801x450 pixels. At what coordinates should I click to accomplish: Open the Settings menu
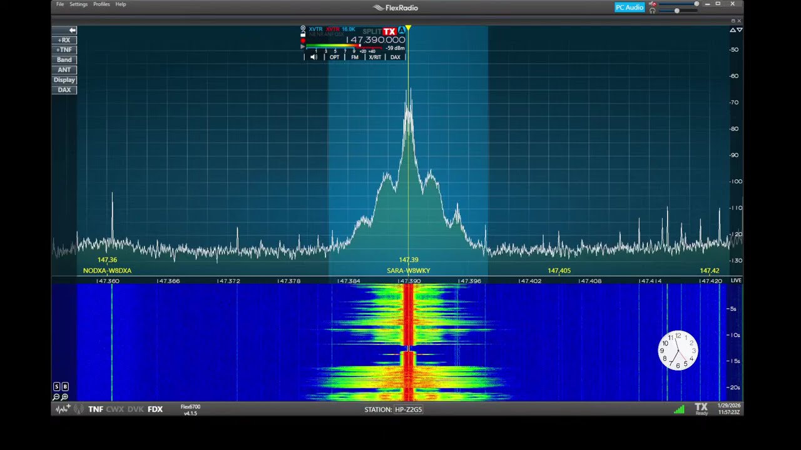point(78,4)
